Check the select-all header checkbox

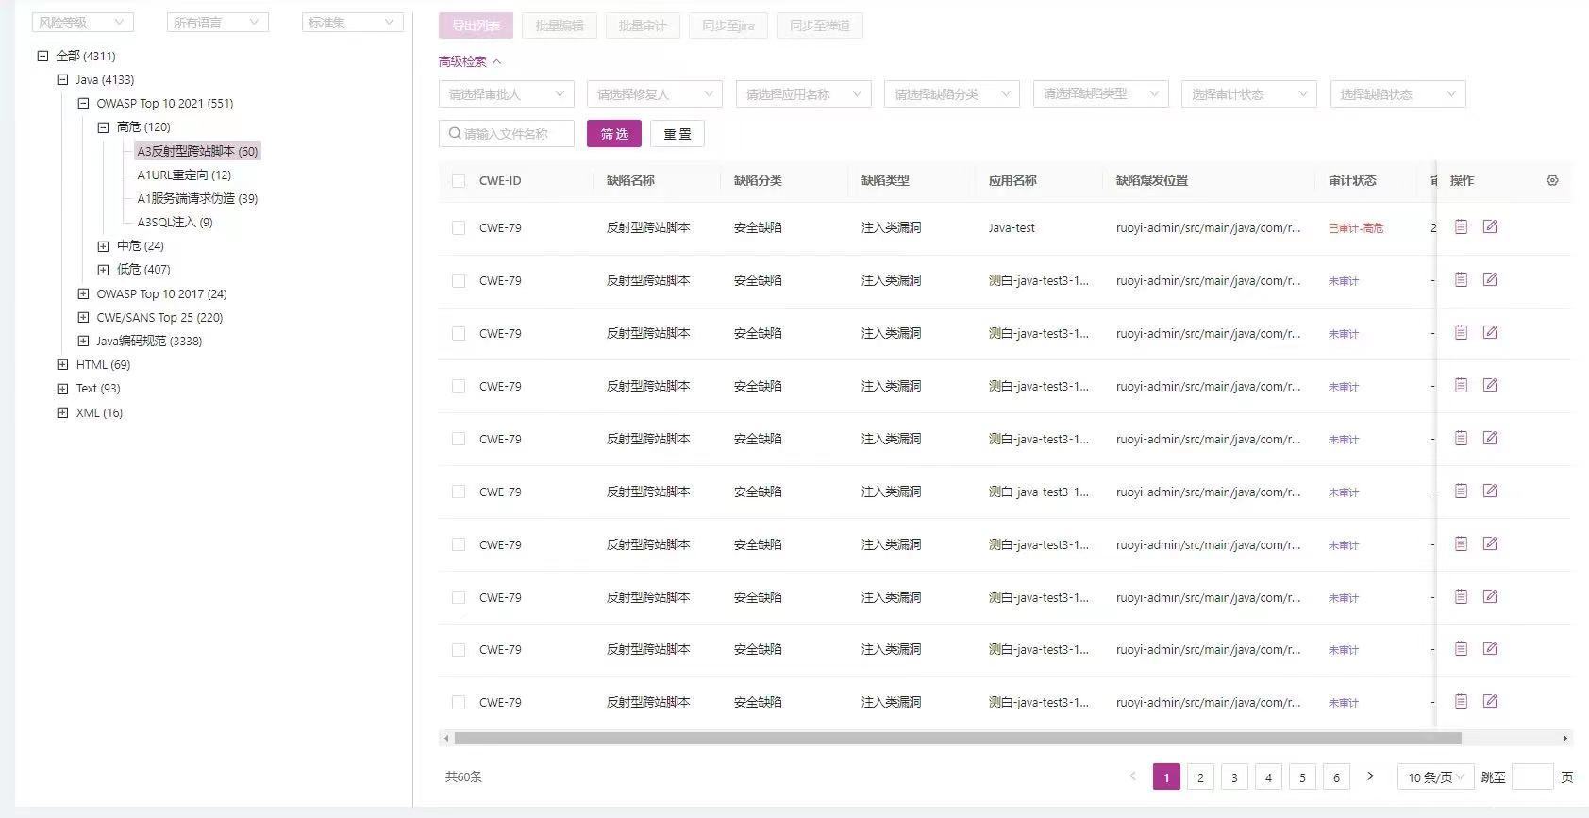coord(459,181)
